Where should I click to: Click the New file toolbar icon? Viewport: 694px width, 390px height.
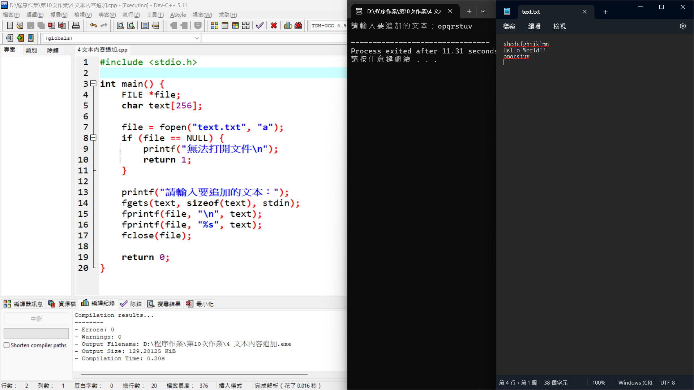point(10,26)
